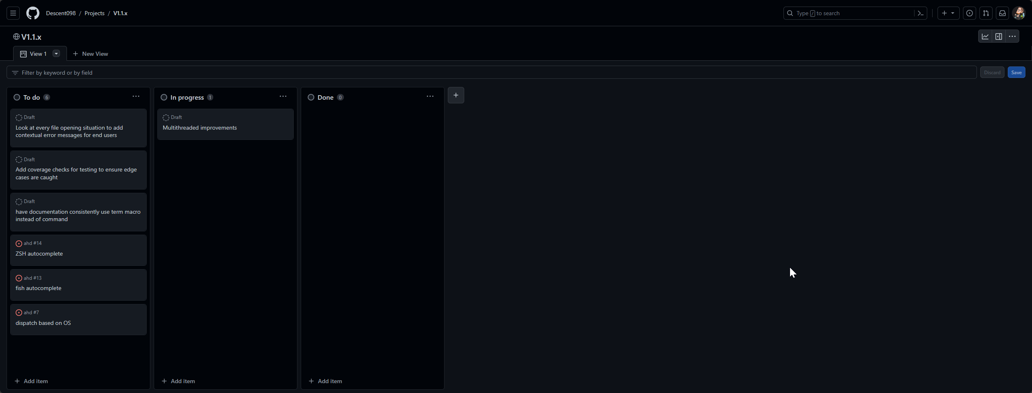Open Multithreaded improvements draft
Image resolution: width=1032 pixels, height=393 pixels.
click(x=200, y=128)
